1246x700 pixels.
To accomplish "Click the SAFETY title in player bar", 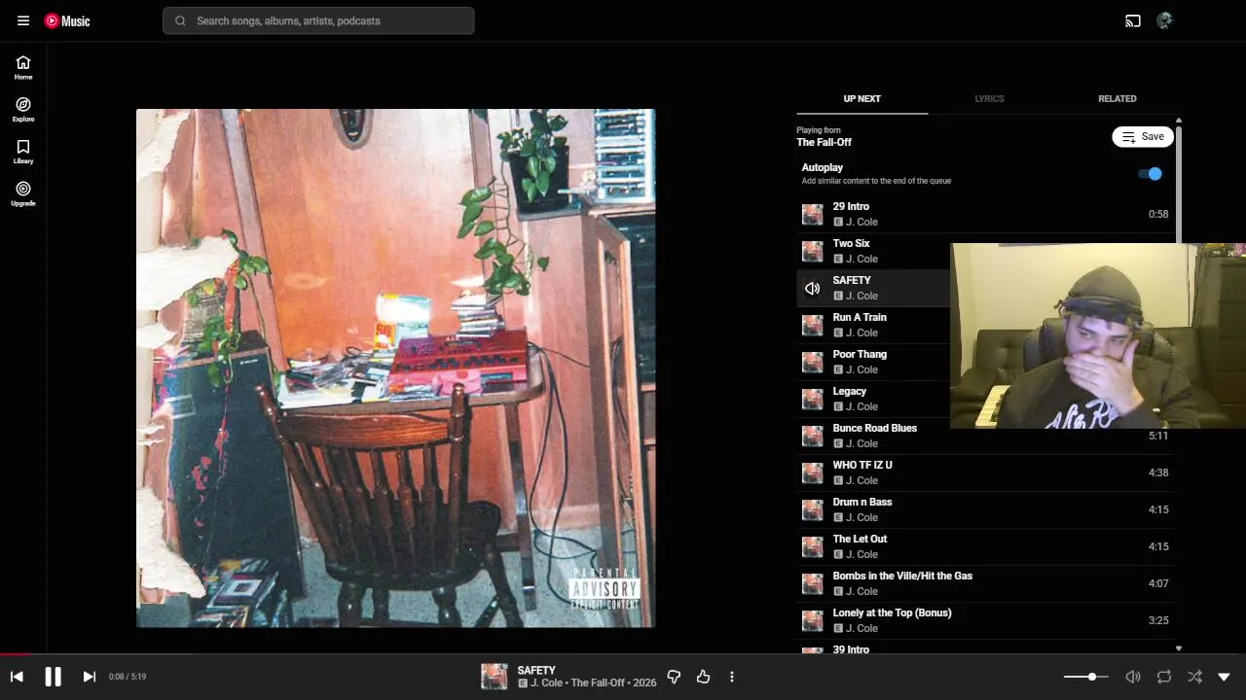I will (x=536, y=670).
